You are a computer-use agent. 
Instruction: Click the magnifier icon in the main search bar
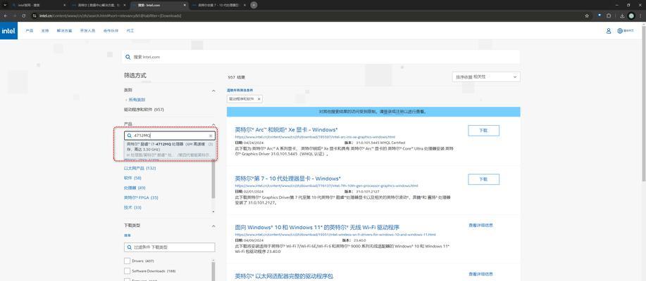128,57
